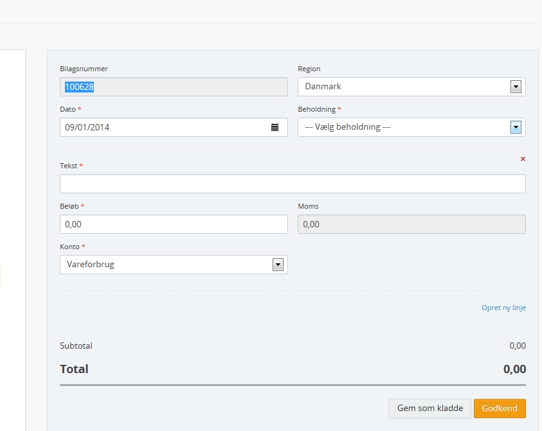Screen dimensions: 542x431
Task: Click the Bilagsnummer field containing 100628
Action: pyautogui.click(x=174, y=87)
